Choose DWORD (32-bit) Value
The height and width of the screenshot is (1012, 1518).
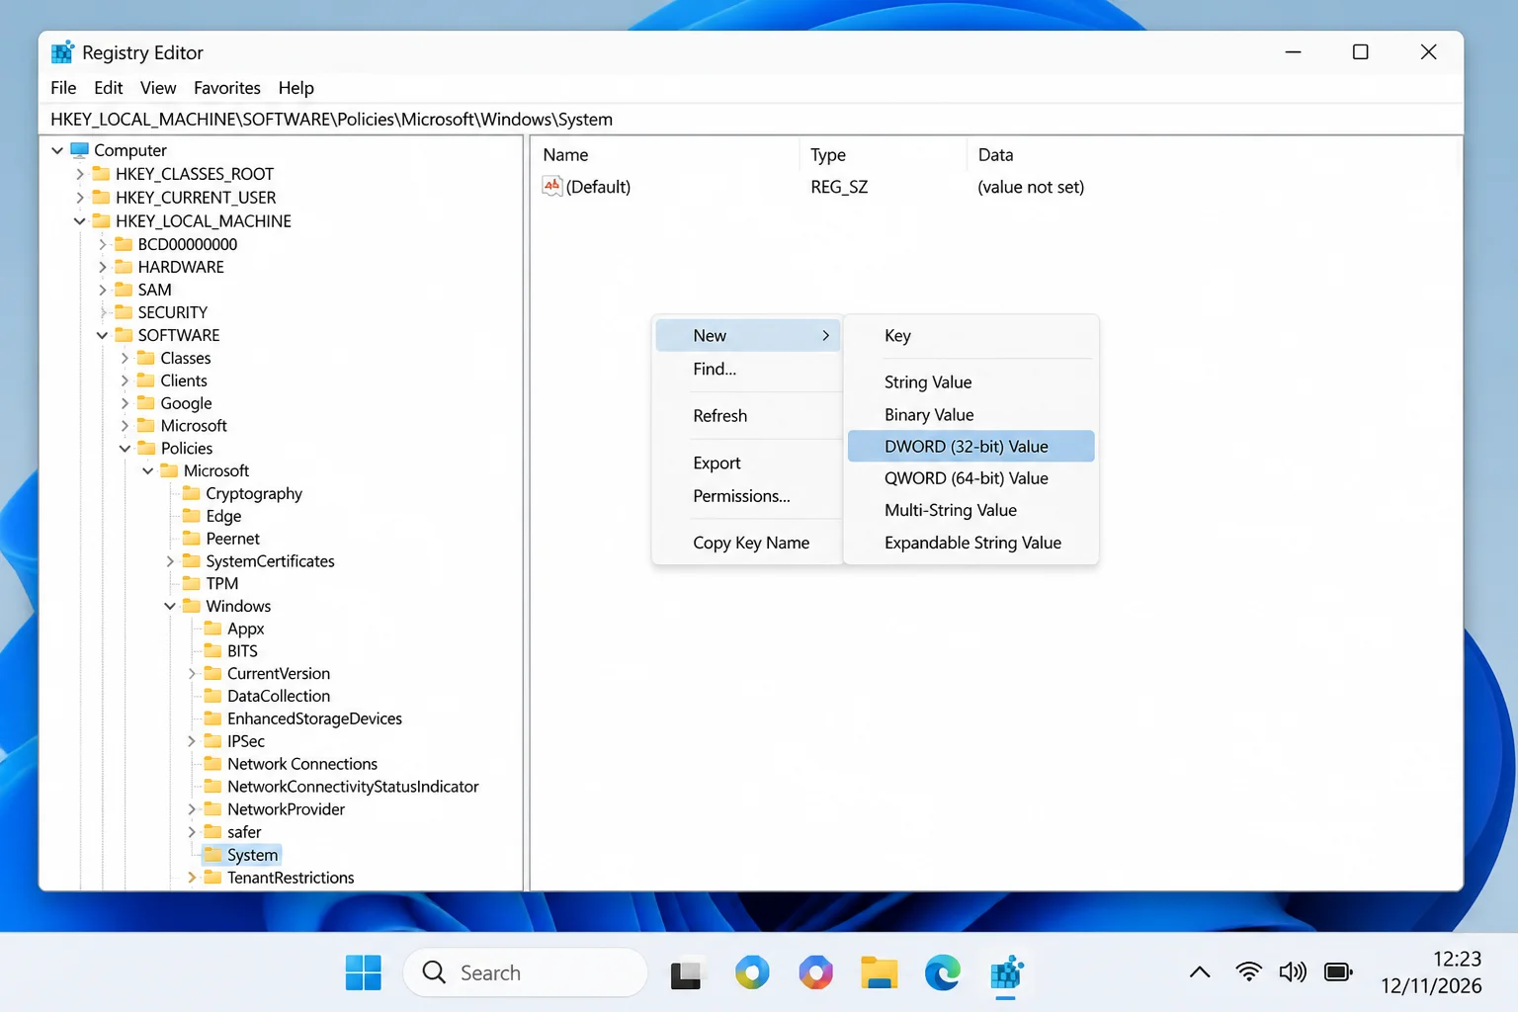coord(970,447)
